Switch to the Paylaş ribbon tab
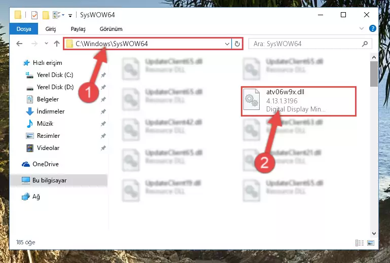Image resolution: width=390 pixels, height=263 pixels. pos(78,29)
